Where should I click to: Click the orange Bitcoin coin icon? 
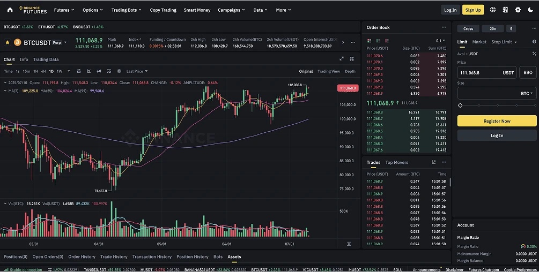[18, 42]
